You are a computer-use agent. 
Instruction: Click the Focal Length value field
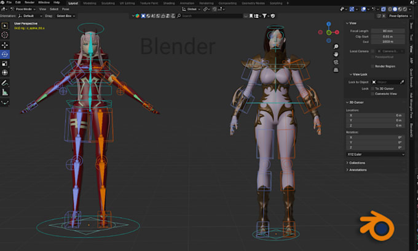pyautogui.click(x=388, y=31)
